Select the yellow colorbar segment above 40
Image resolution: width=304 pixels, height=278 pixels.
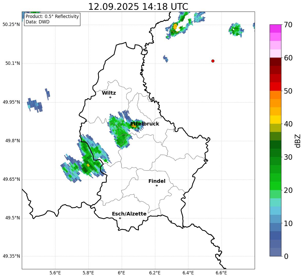(x=275, y=120)
